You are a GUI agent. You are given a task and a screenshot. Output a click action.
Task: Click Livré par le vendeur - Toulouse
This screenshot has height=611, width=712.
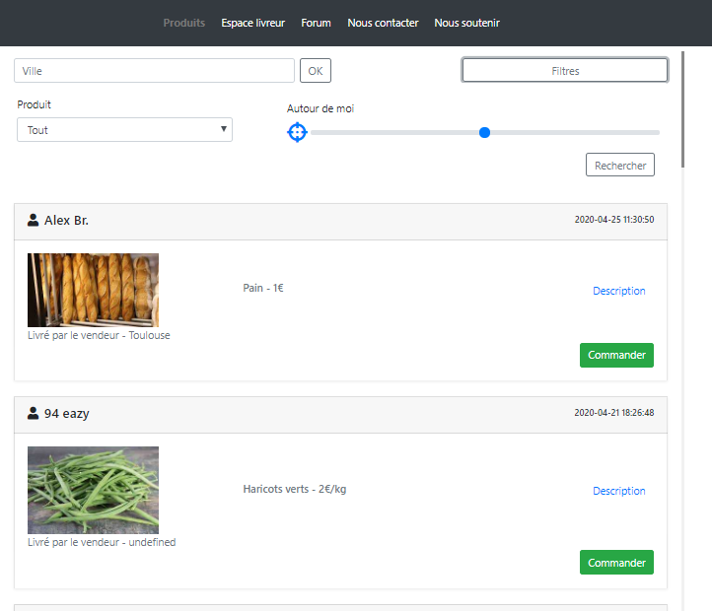(99, 335)
